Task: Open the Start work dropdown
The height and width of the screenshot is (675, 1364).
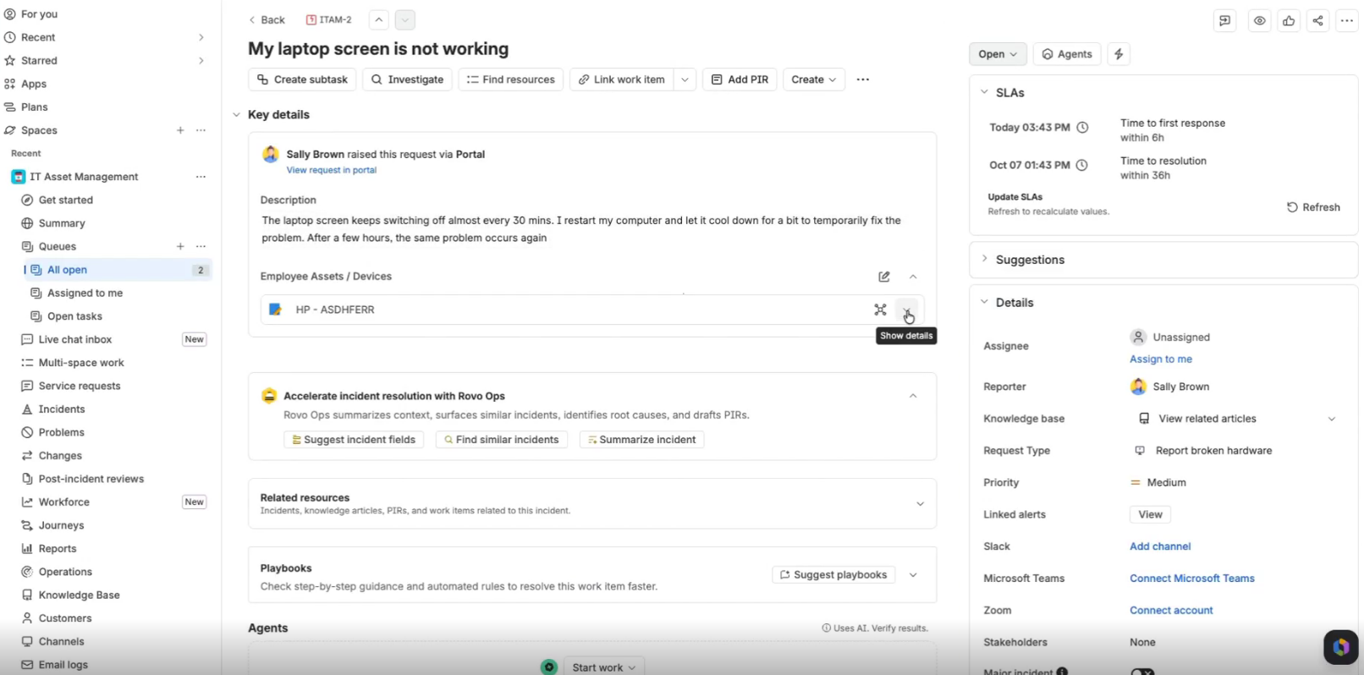Action: (603, 667)
